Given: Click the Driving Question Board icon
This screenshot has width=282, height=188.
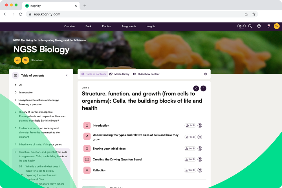Looking at the screenshot, I should 87,160.
